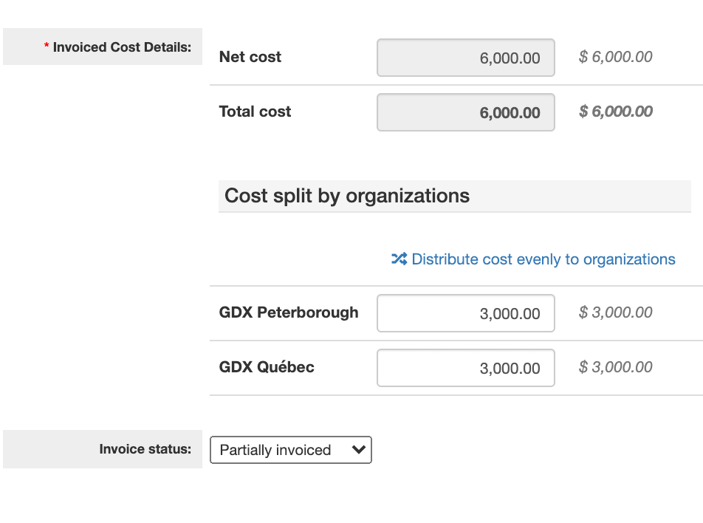Click the GDX Peterborough cost input
This screenshot has height=523, width=703.
point(465,312)
